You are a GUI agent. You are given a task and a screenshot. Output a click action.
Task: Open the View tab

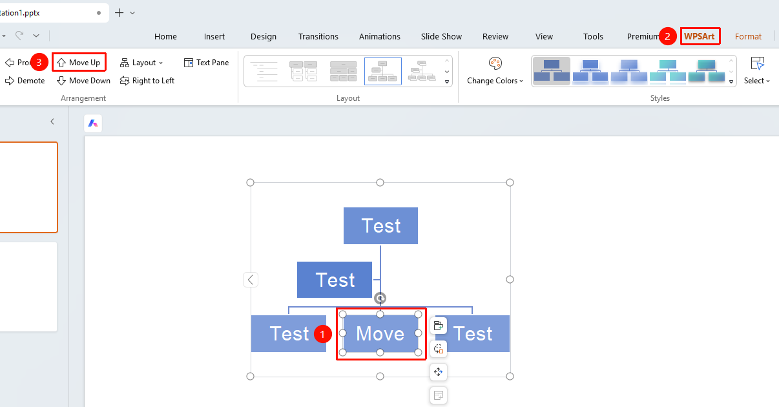pyautogui.click(x=545, y=36)
